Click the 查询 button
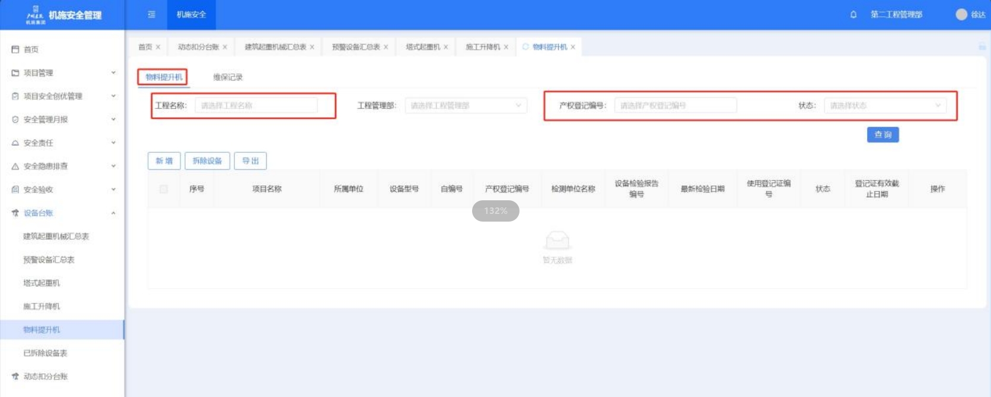Screen dimensions: 991x397 pyautogui.click(x=882, y=135)
